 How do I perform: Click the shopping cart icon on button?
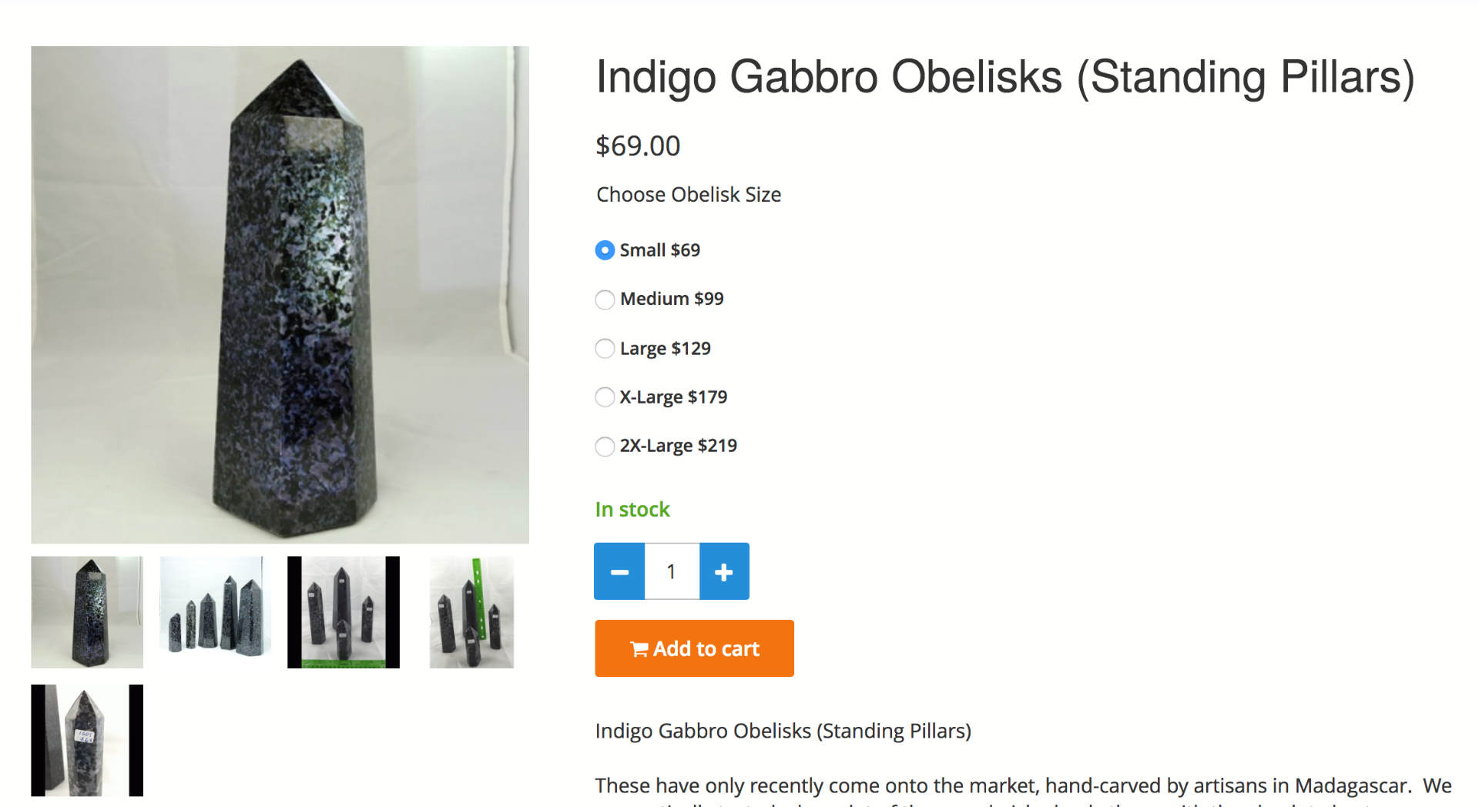click(639, 649)
